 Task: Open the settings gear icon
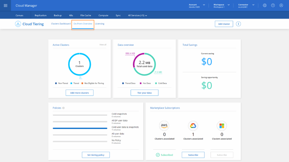click(265, 6)
